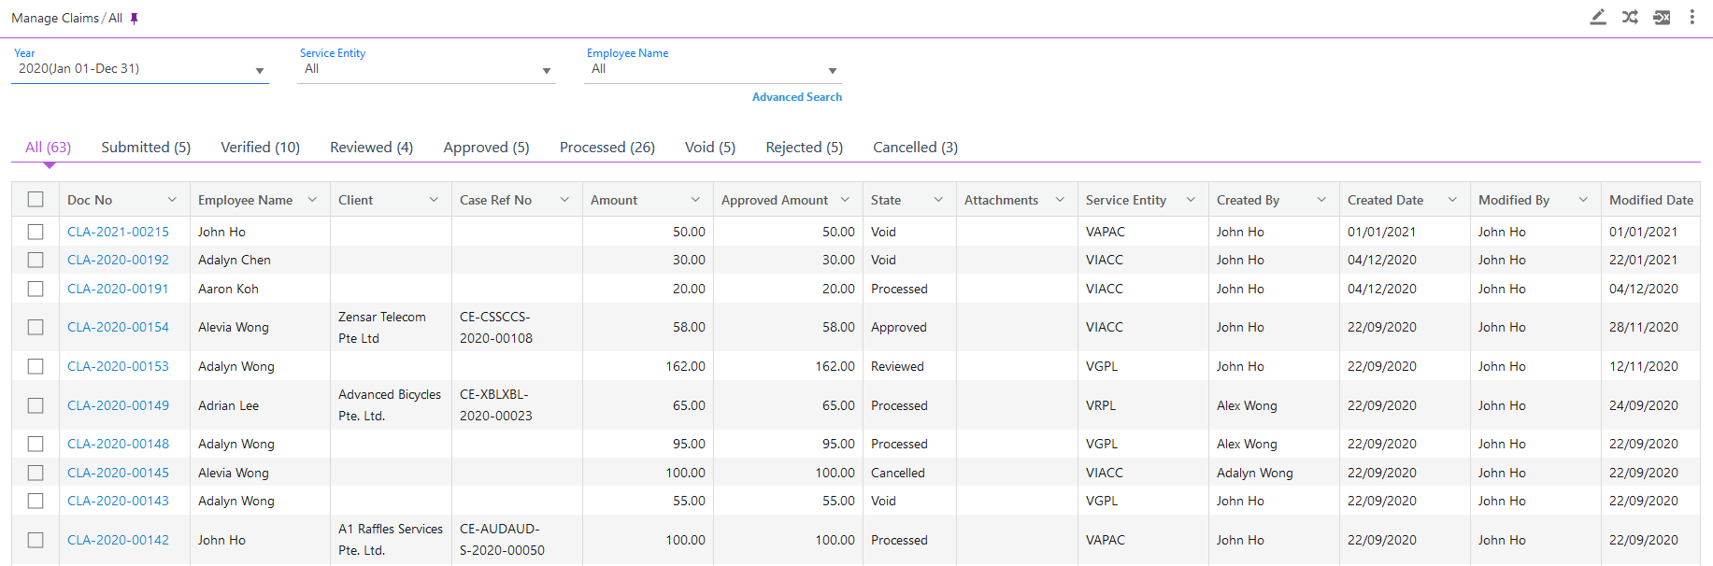Go to the Processed (26) tab
This screenshot has width=1713, height=566.
[607, 148]
